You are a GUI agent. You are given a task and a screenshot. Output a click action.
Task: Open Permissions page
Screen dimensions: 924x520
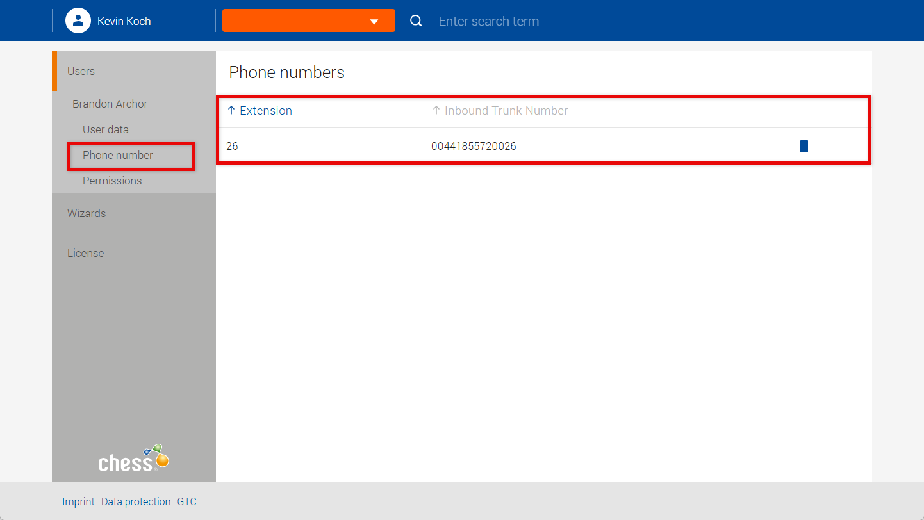pyautogui.click(x=112, y=181)
